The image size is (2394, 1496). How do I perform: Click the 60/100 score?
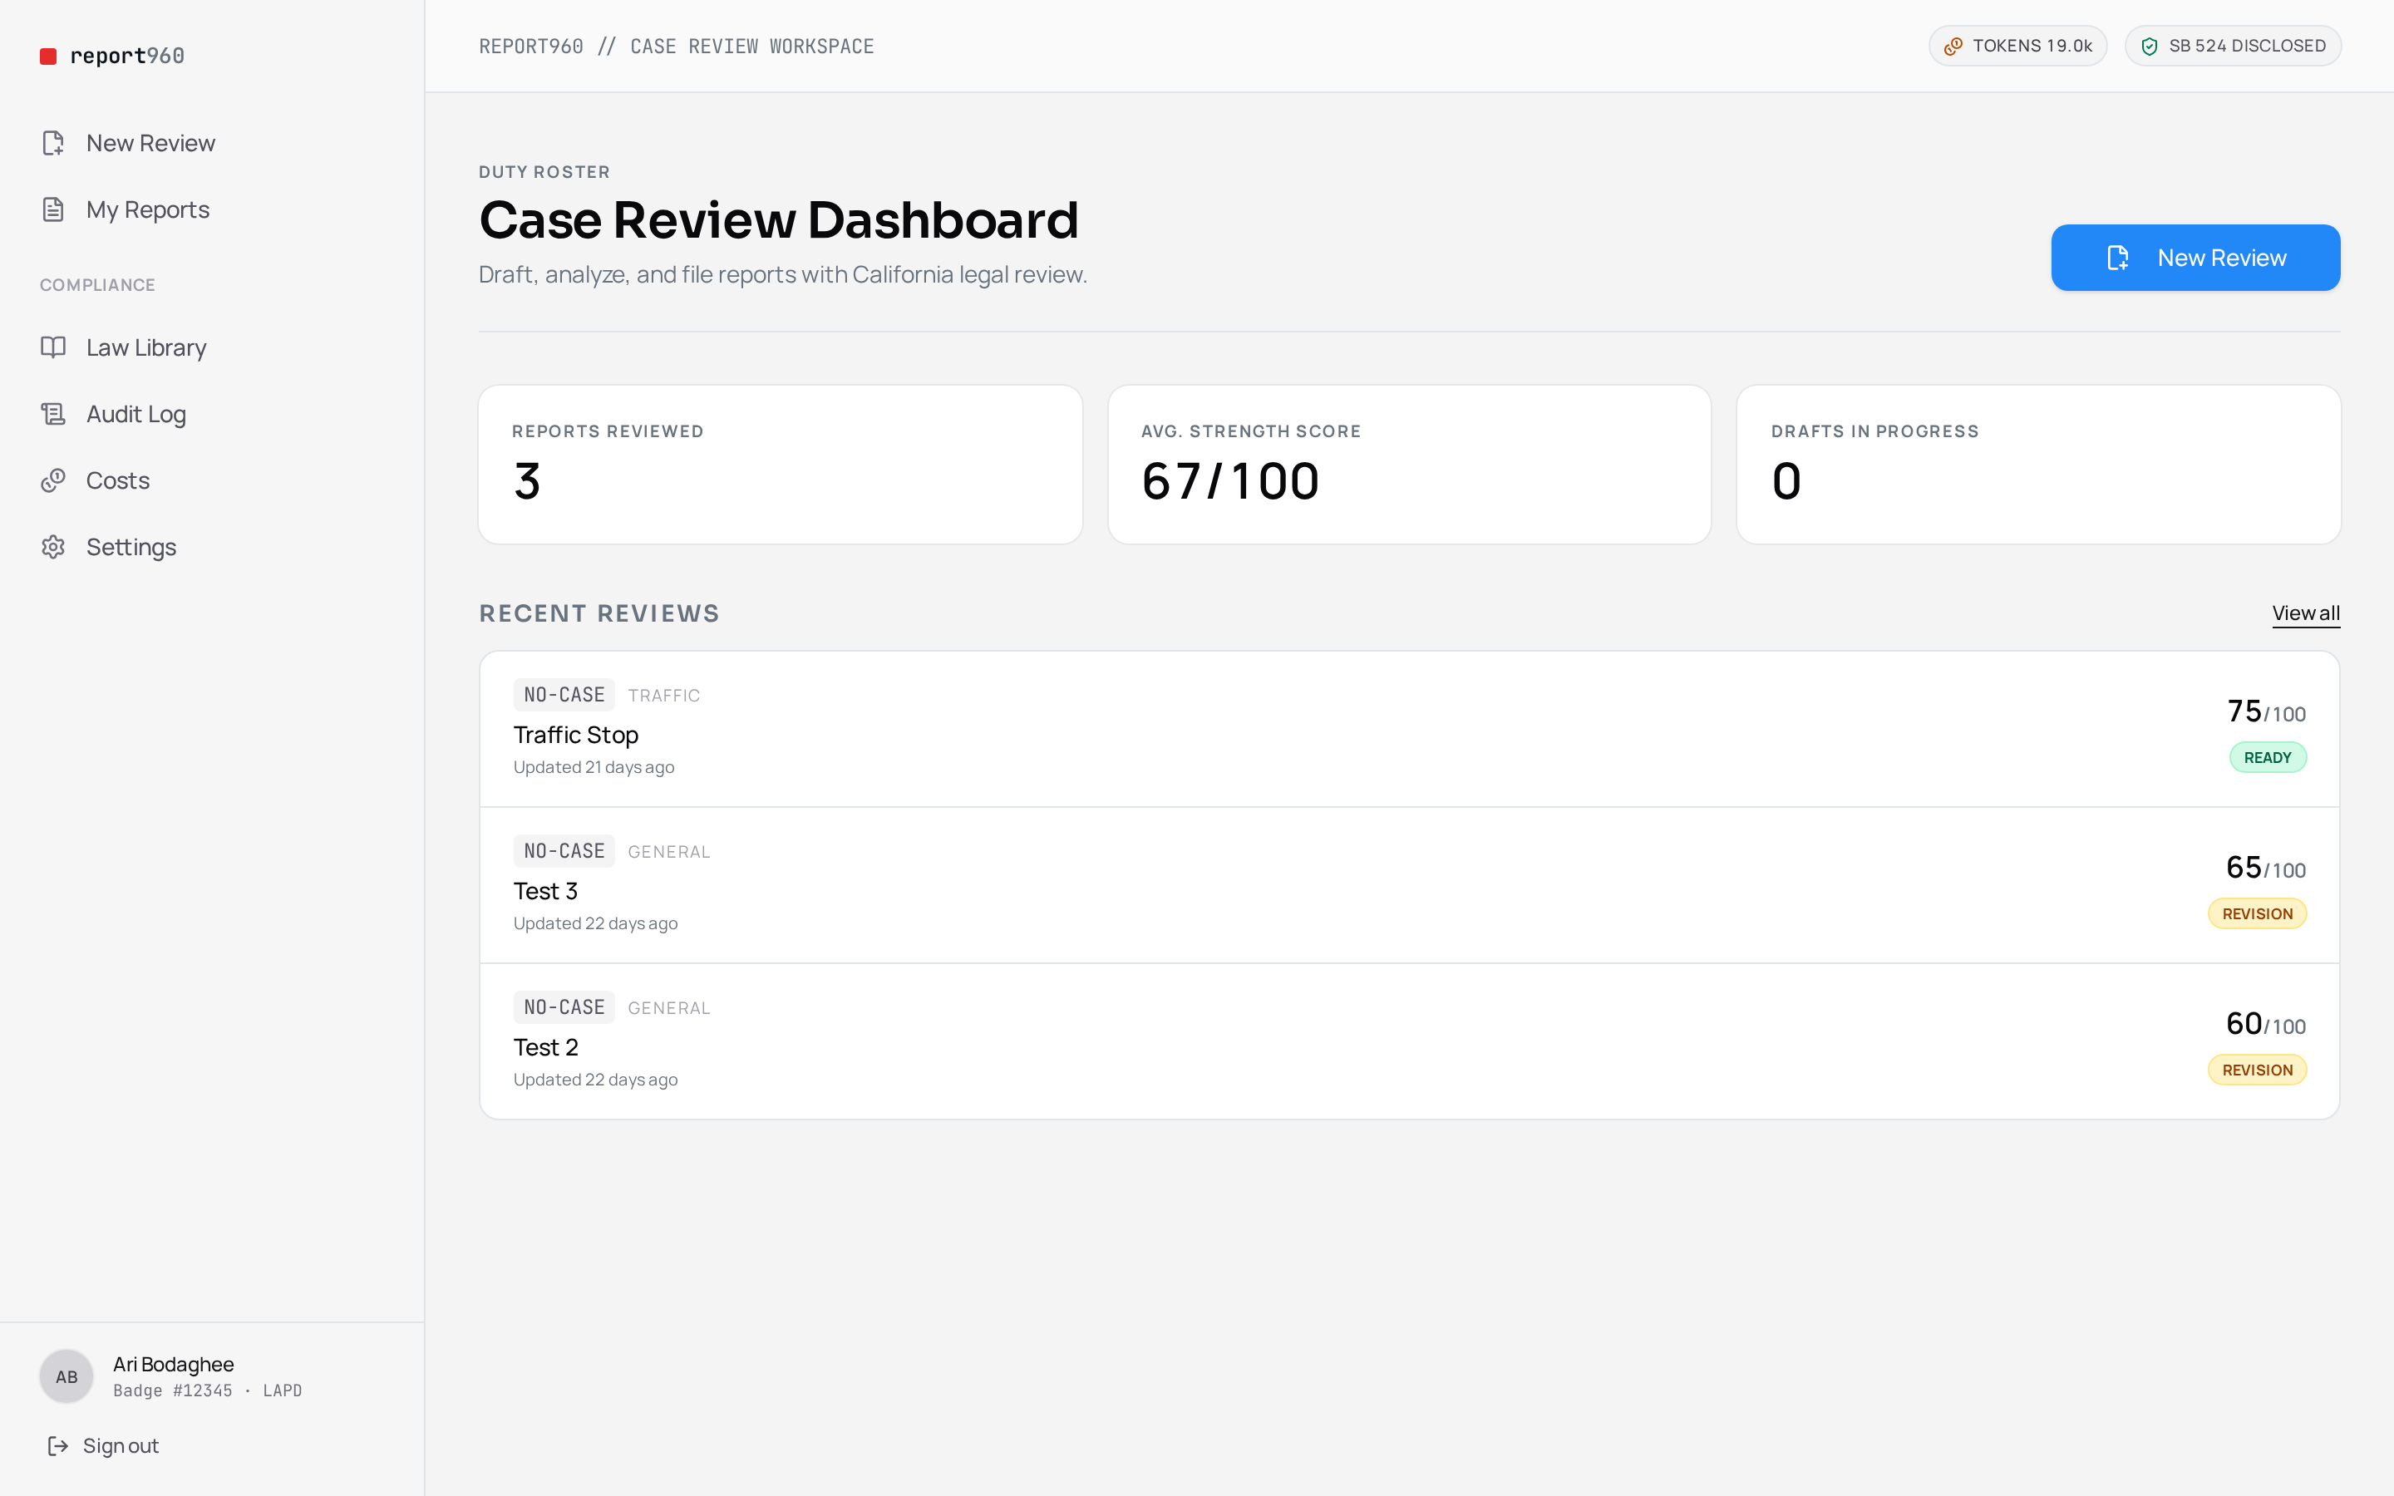[2265, 1024]
